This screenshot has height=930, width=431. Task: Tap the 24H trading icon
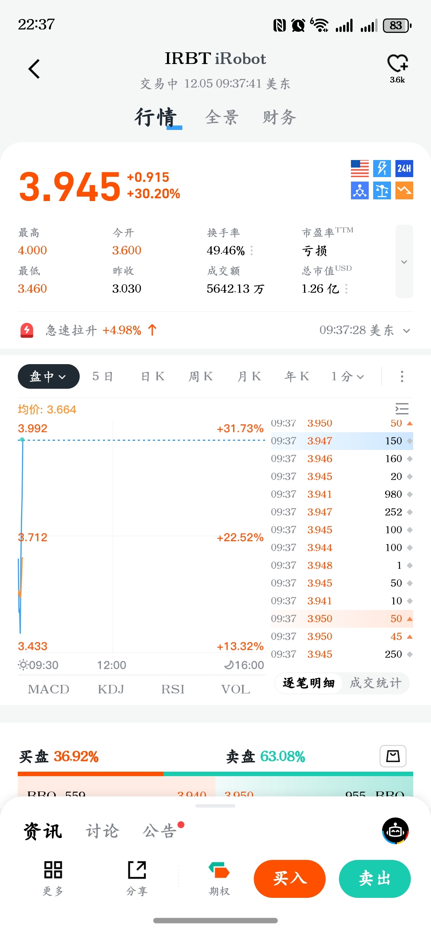[404, 168]
